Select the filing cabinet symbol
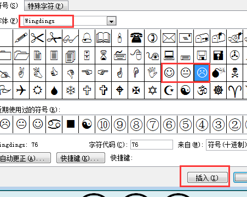This screenshot has width=247, height=197. click(87, 55)
